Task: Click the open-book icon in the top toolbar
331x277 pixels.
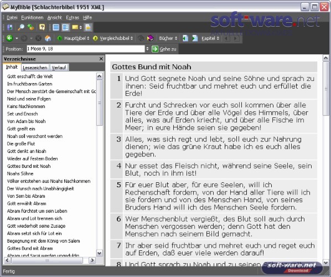Action: point(10,28)
